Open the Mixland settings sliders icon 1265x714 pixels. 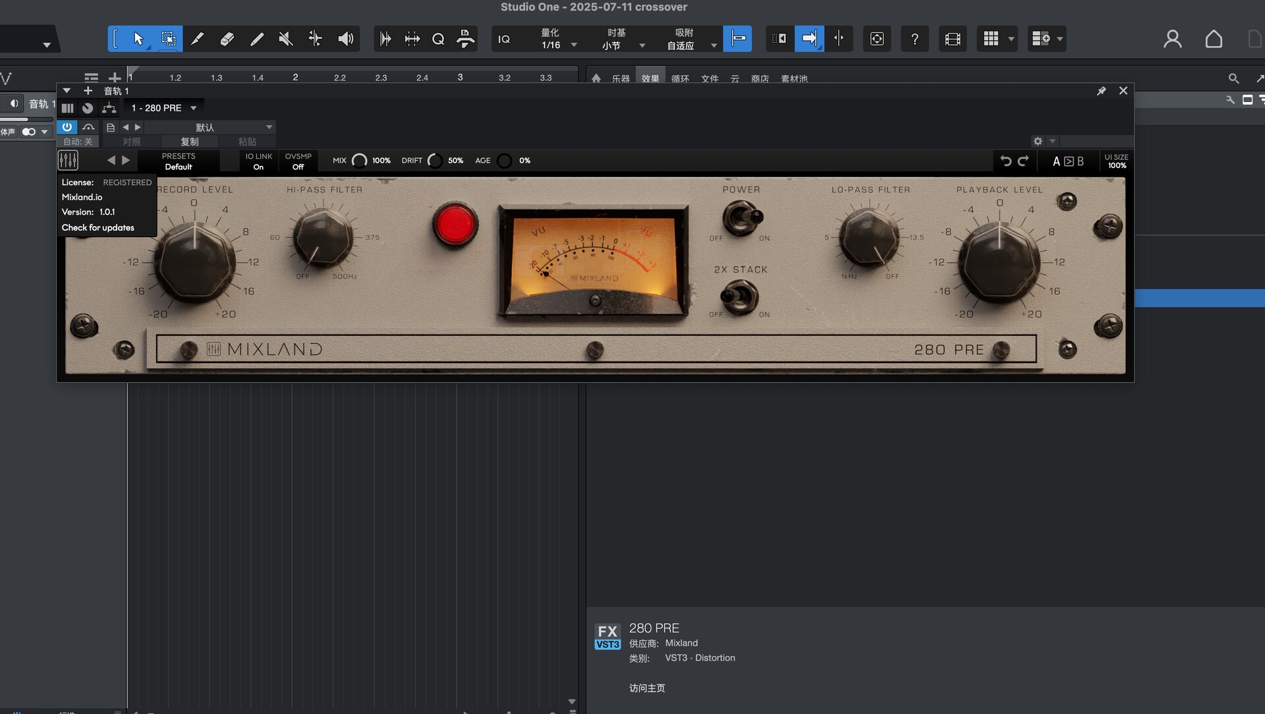point(68,160)
